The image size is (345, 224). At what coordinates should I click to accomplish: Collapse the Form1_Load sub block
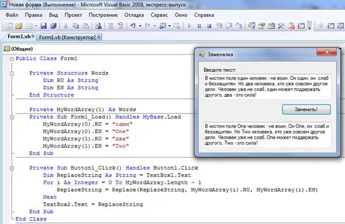point(11,117)
